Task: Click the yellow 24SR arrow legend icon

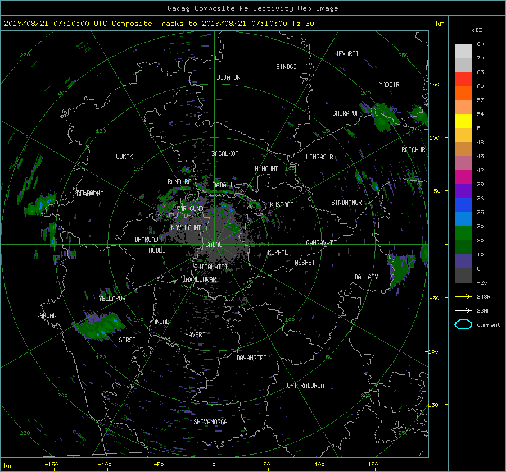Action: (x=463, y=296)
